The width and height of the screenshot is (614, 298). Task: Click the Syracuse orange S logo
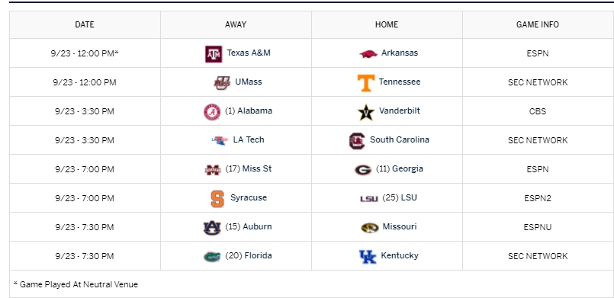coord(217,199)
